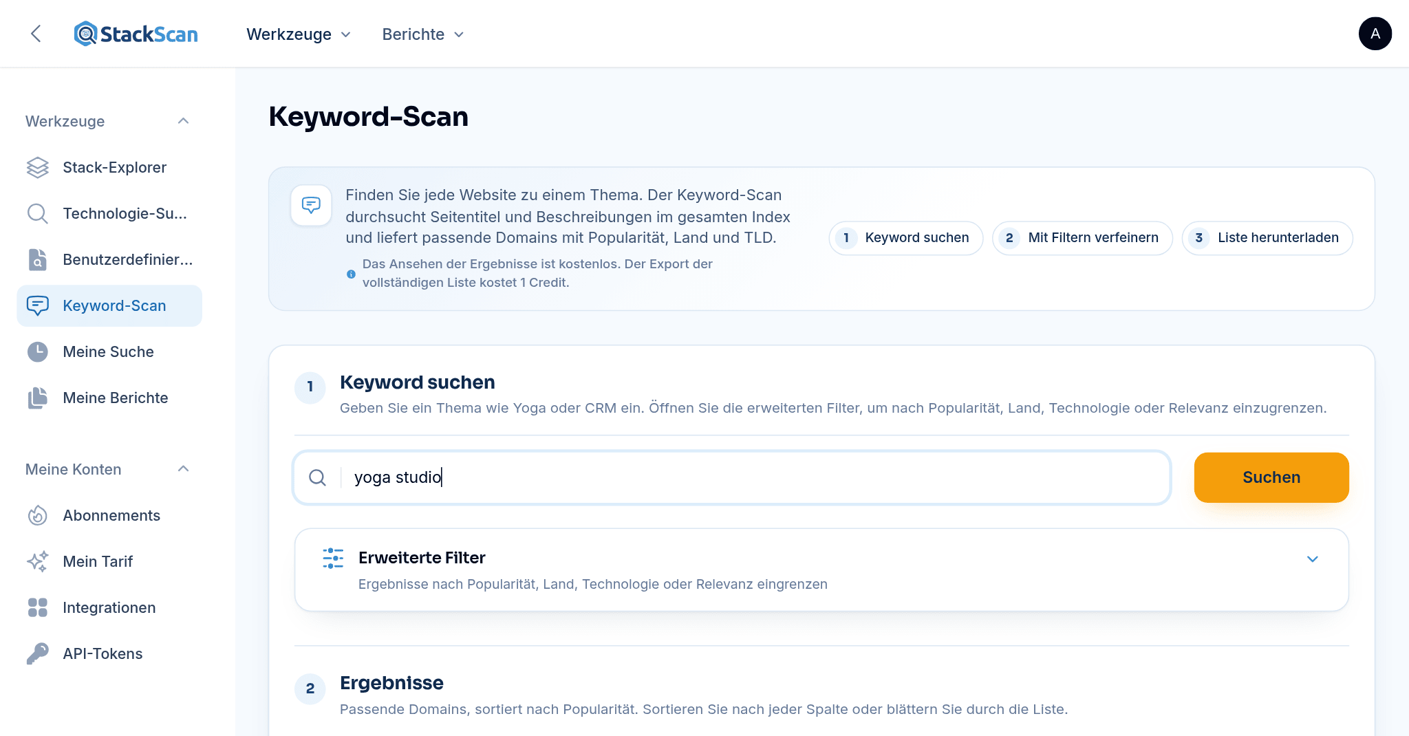Image resolution: width=1409 pixels, height=736 pixels.
Task: Open the Berichte dropdown in top bar
Action: [423, 34]
